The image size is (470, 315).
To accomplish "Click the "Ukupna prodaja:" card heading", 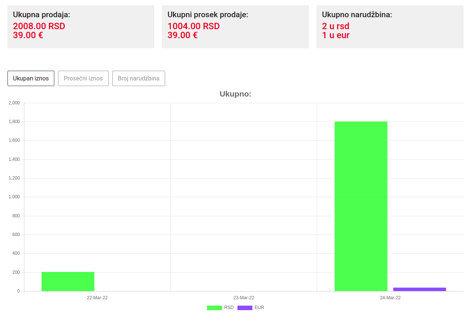I will (x=42, y=15).
